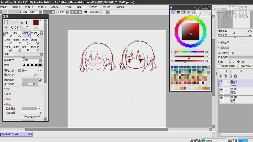Adjust the 画笔浓度 brush density slider

tap(32, 80)
